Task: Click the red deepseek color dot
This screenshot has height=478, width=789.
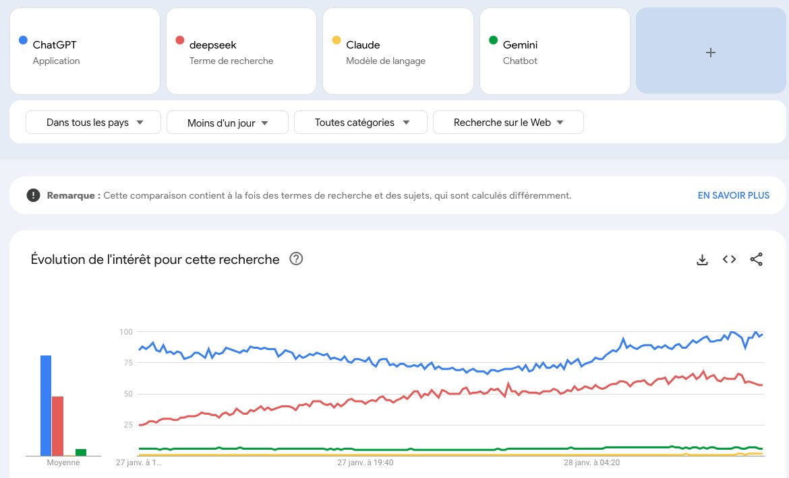Action: [179, 40]
